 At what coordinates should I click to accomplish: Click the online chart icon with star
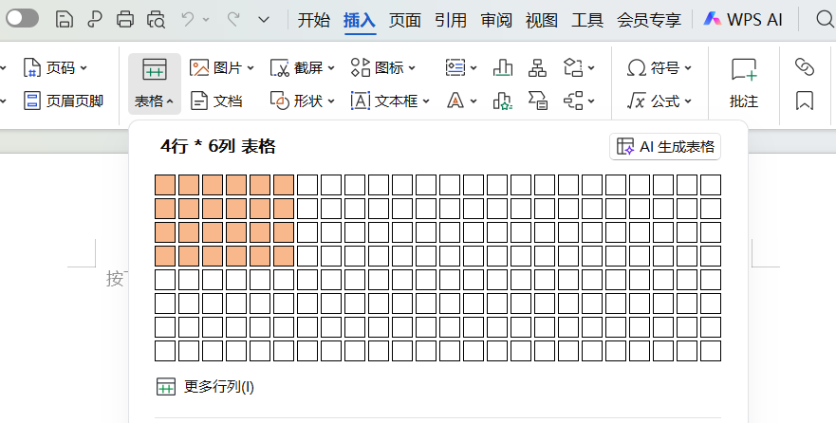pos(503,101)
